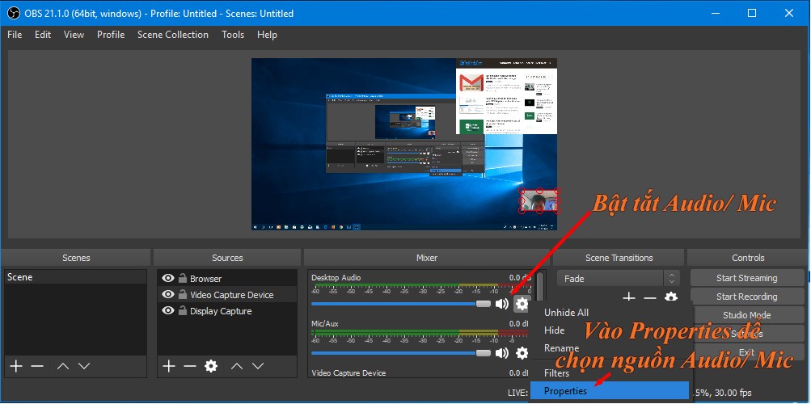Add a new scene with plus icon
The image size is (811, 404).
[16, 366]
